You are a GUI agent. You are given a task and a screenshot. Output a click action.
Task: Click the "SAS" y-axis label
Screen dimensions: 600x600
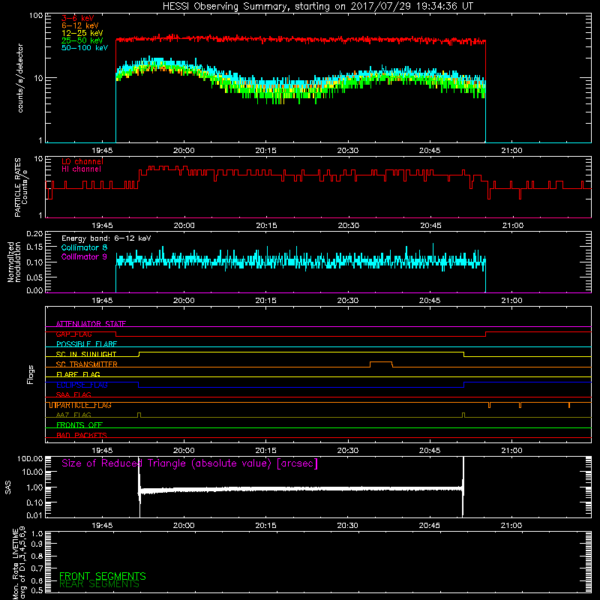[8, 487]
